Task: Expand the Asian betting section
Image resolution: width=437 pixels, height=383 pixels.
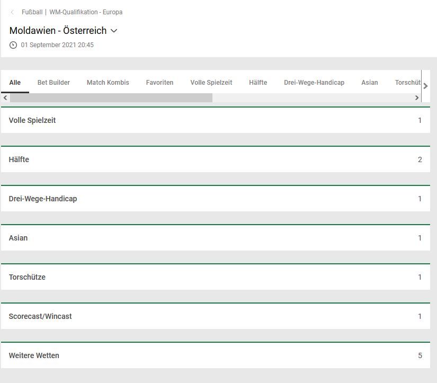Action: [216, 238]
